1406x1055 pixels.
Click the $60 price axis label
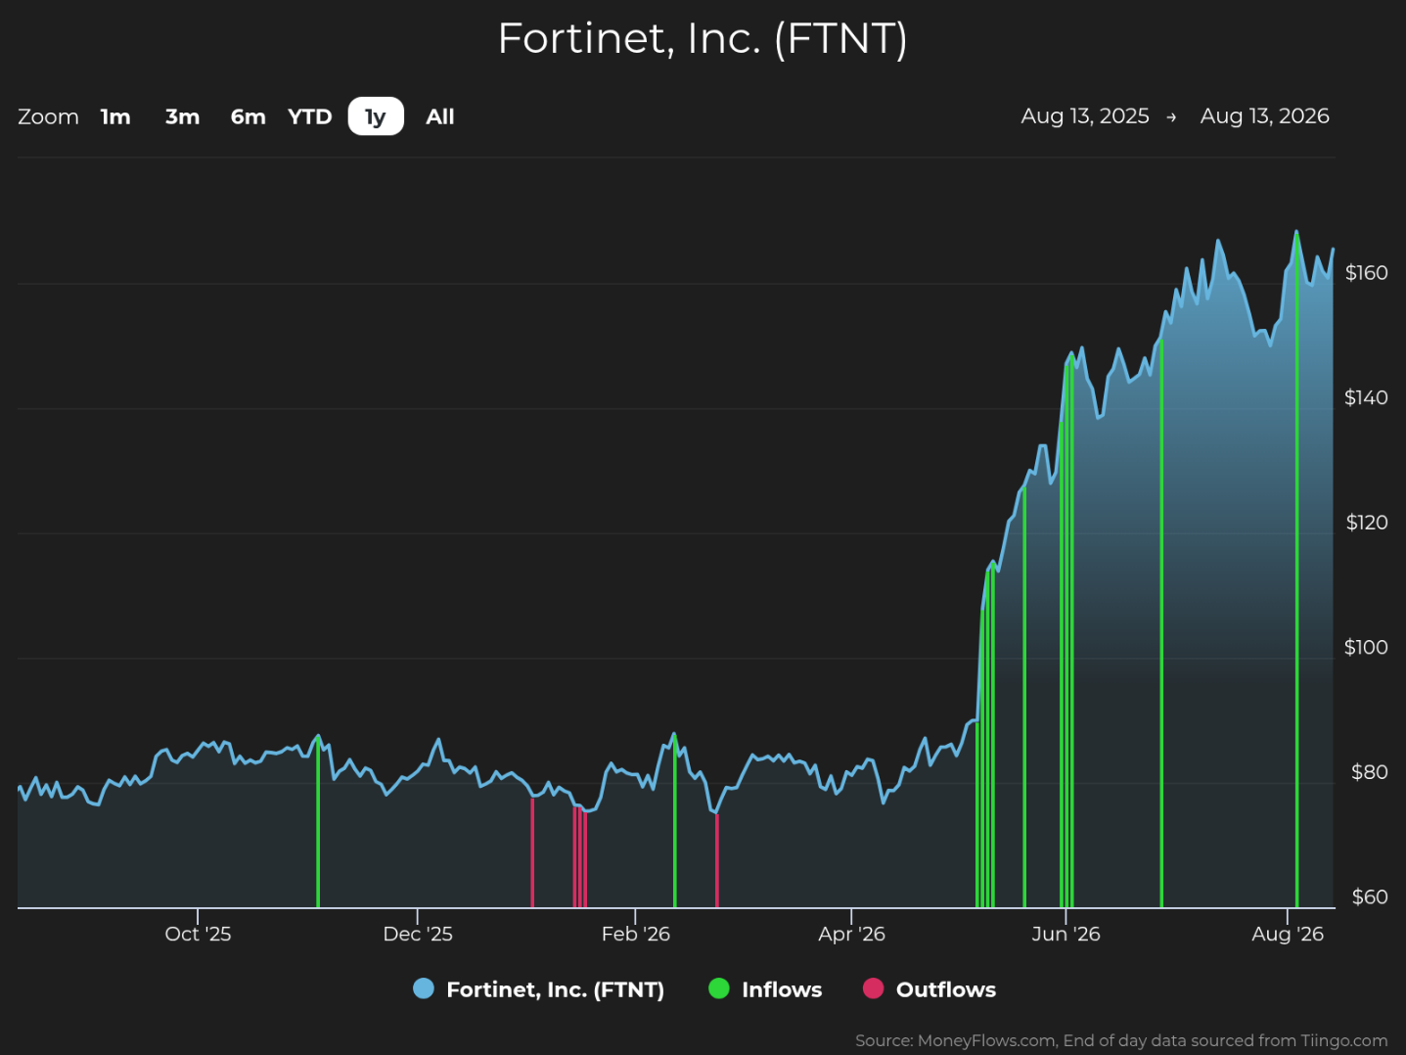click(x=1369, y=896)
